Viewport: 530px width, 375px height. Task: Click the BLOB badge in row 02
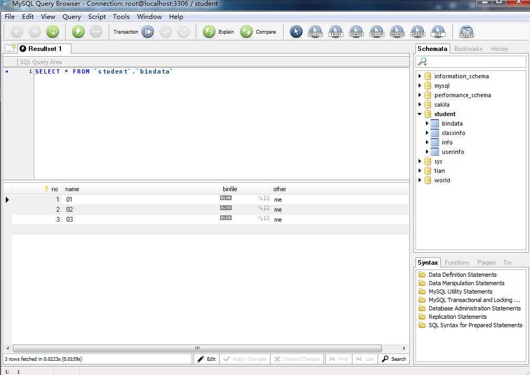(225, 208)
